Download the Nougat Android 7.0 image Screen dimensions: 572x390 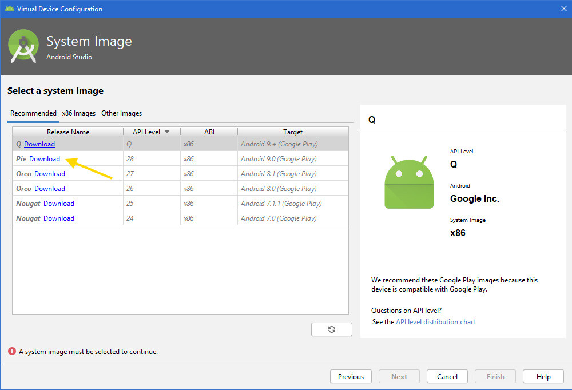59,218
